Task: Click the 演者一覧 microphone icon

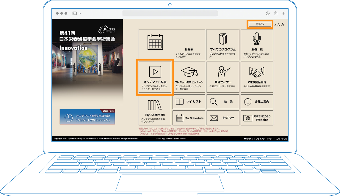Action: tap(257, 39)
